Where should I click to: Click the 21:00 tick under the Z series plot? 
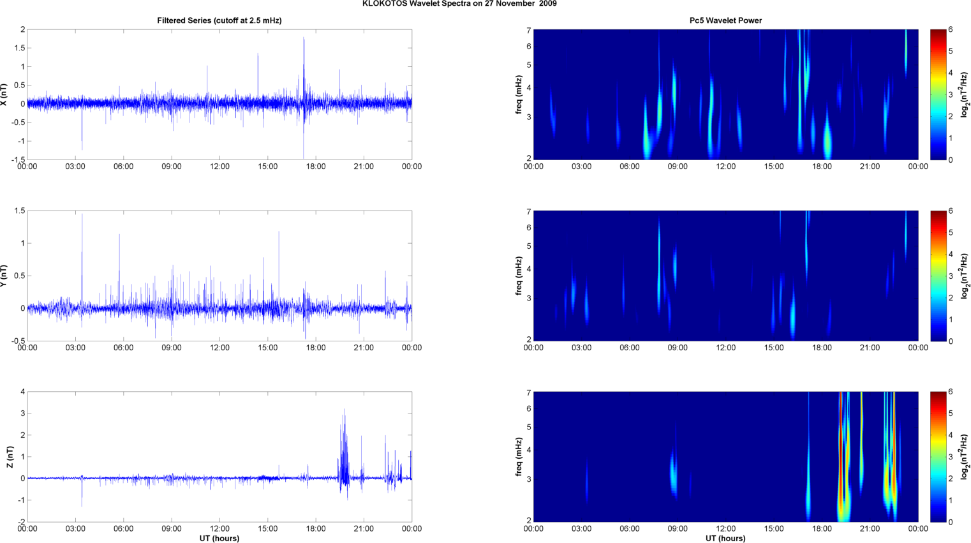[x=364, y=528]
